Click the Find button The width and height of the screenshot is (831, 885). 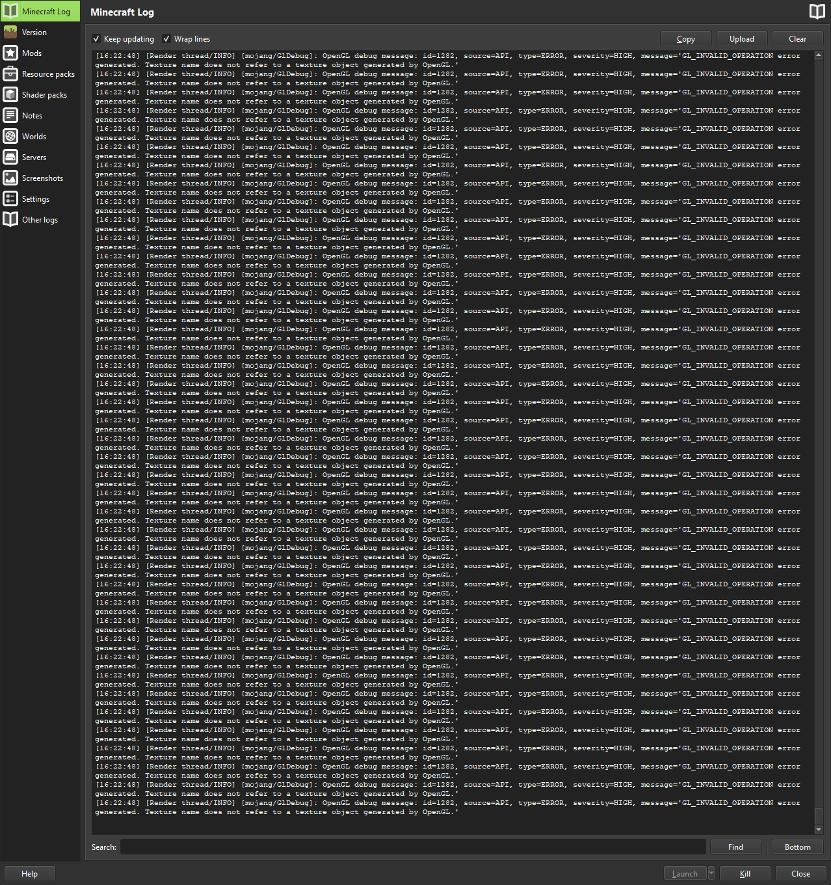pos(735,847)
